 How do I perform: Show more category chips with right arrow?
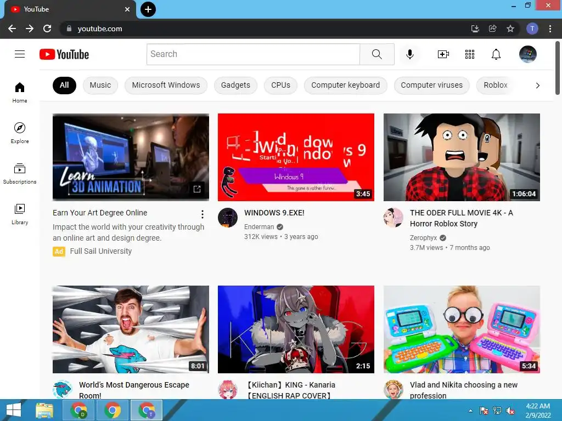pos(538,85)
